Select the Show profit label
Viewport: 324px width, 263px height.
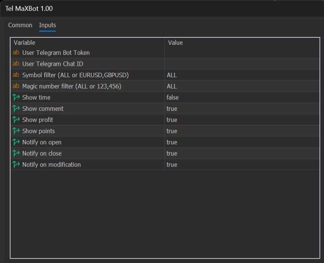[x=38, y=120]
